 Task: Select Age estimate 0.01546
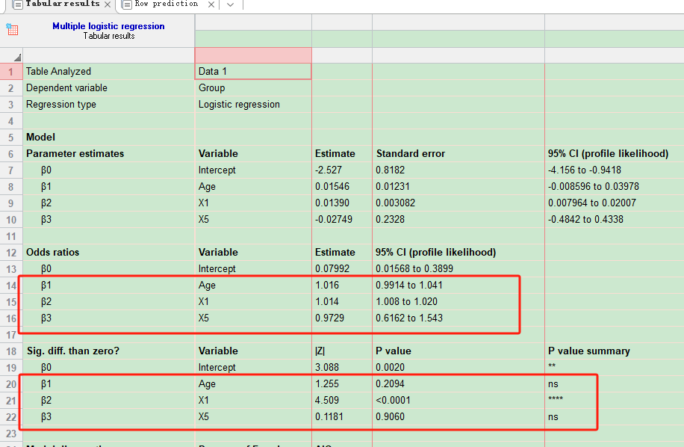click(342, 187)
